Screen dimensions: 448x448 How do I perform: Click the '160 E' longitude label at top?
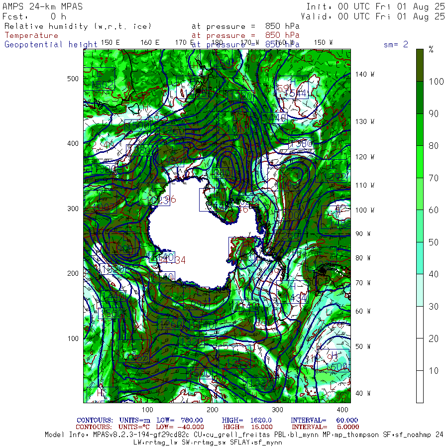pyautogui.click(x=150, y=43)
